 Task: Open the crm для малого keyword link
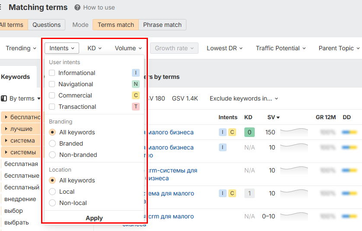click(170, 216)
